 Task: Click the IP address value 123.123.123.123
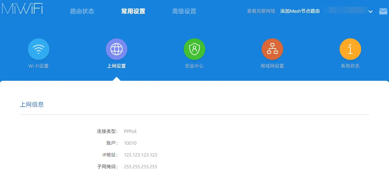click(140, 155)
